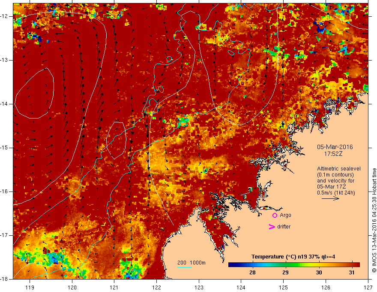This screenshot has height=292, width=377.
Task: Click latitude axis label -16
Action: point(4,192)
